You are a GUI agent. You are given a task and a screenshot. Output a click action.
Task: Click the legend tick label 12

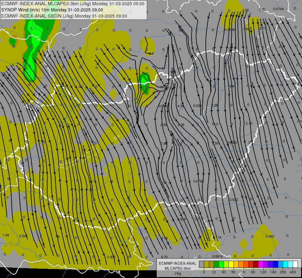pyautogui.click(x=213, y=272)
